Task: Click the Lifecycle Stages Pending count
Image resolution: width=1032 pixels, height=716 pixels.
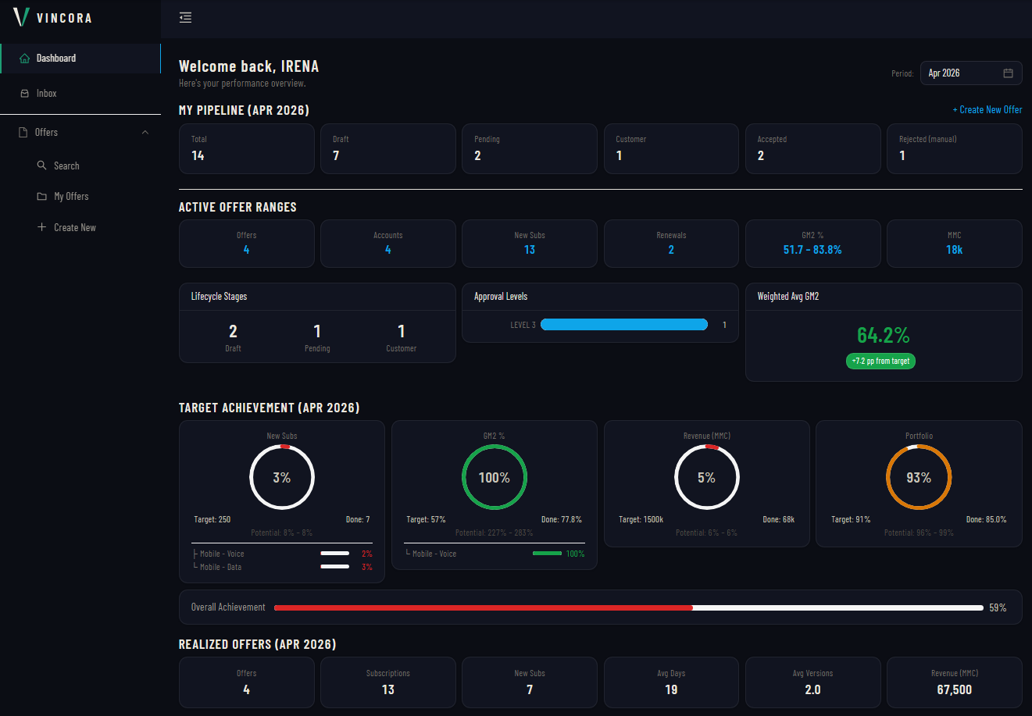Action: pyautogui.click(x=317, y=331)
